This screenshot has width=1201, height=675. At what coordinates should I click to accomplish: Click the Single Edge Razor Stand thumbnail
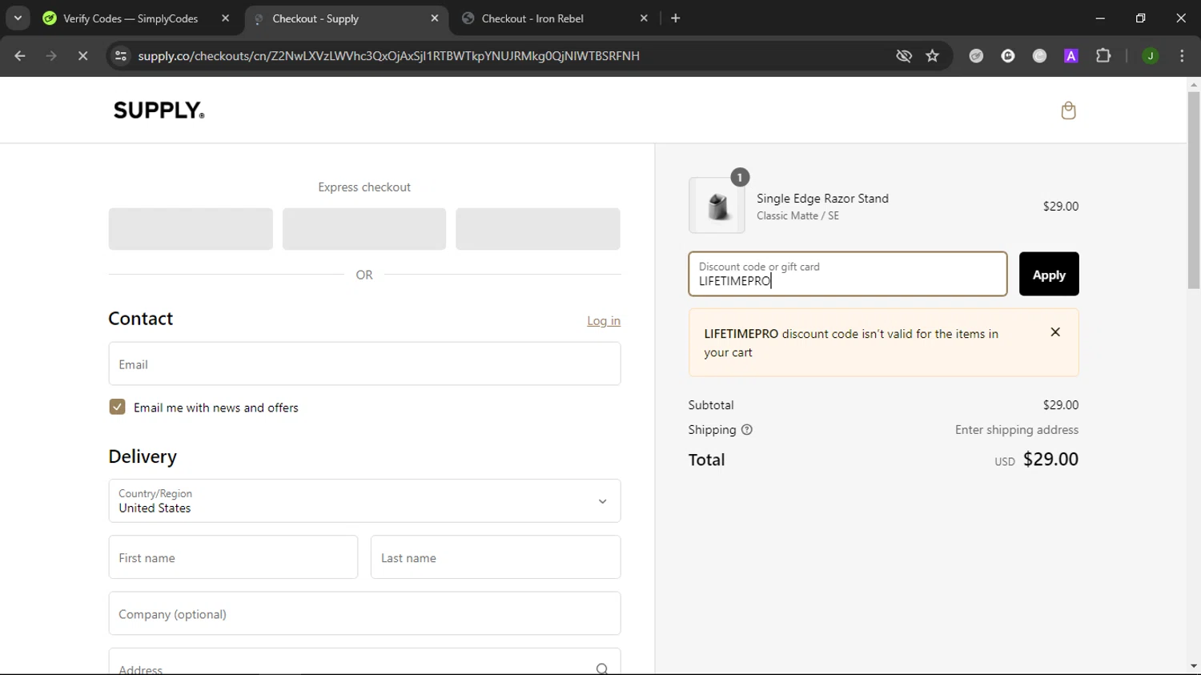717,206
